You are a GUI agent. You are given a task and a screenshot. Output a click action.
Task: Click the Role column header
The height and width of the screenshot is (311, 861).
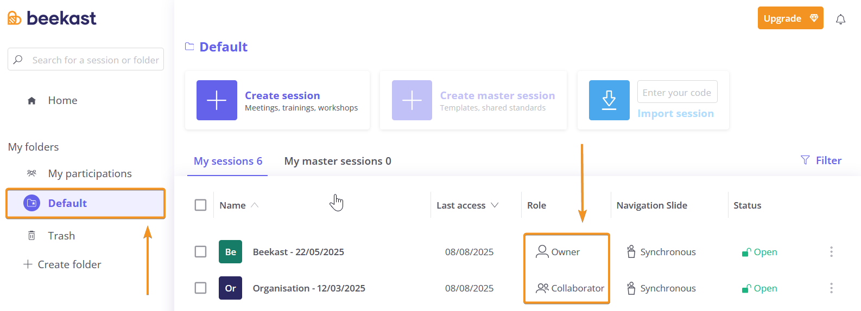click(536, 205)
